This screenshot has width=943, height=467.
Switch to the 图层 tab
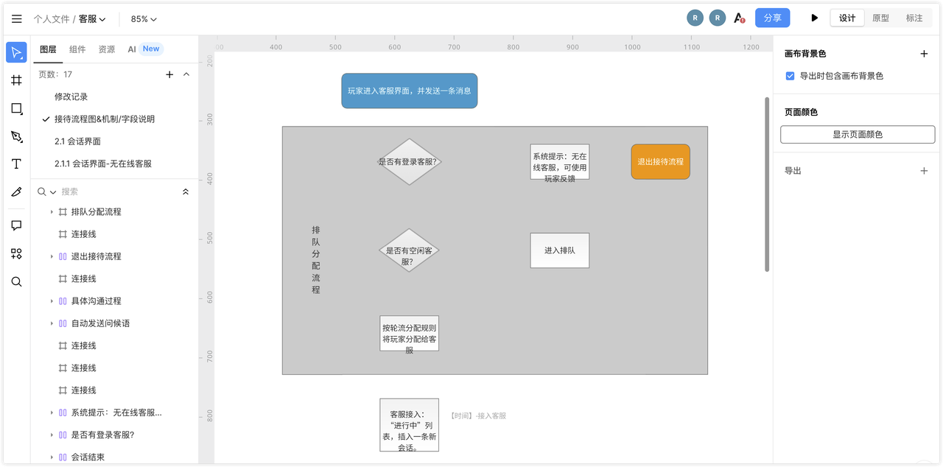click(48, 49)
